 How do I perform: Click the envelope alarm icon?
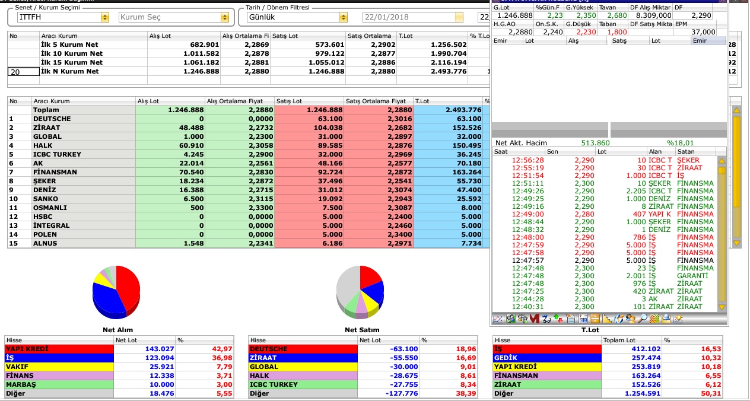pyautogui.click(x=666, y=319)
